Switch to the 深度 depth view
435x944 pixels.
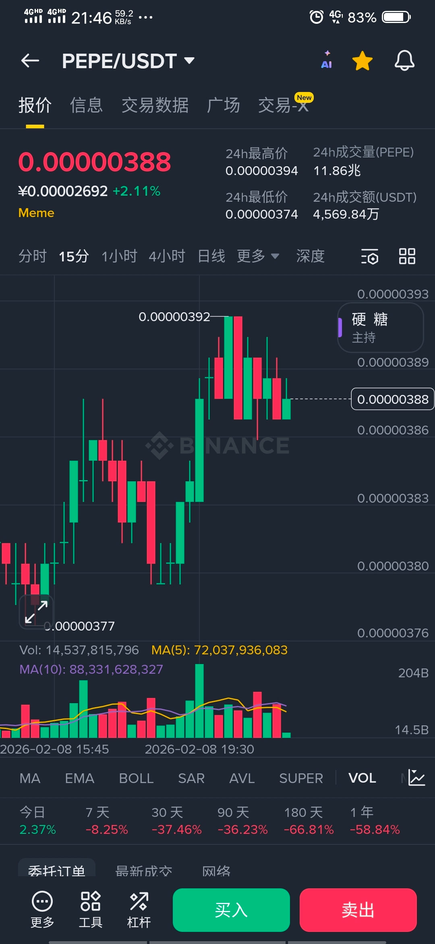pos(311,256)
